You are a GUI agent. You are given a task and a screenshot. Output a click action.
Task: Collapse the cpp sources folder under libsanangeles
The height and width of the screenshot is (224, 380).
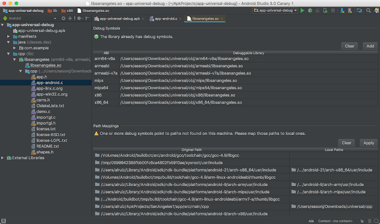(21, 71)
